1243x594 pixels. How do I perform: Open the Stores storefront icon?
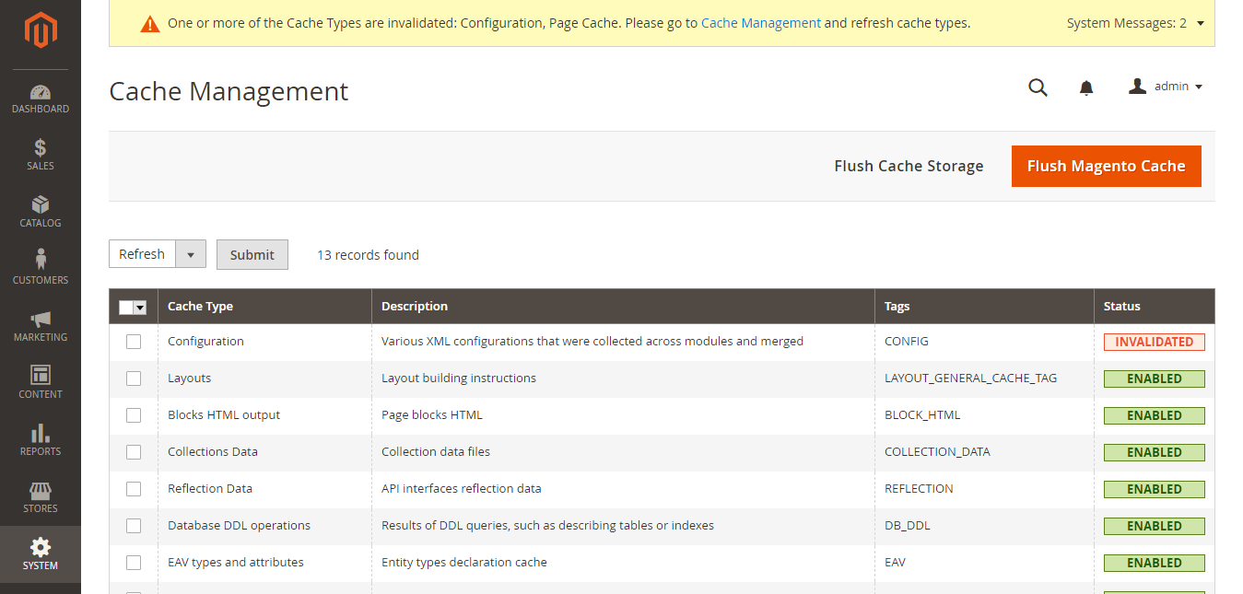pos(41,491)
